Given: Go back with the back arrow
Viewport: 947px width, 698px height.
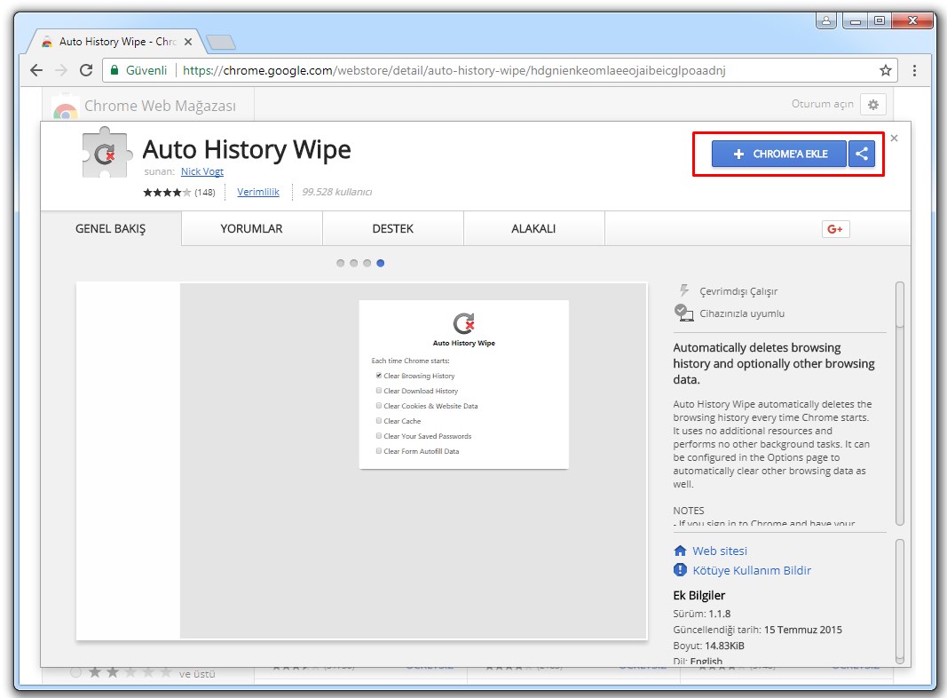Looking at the screenshot, I should click(36, 70).
